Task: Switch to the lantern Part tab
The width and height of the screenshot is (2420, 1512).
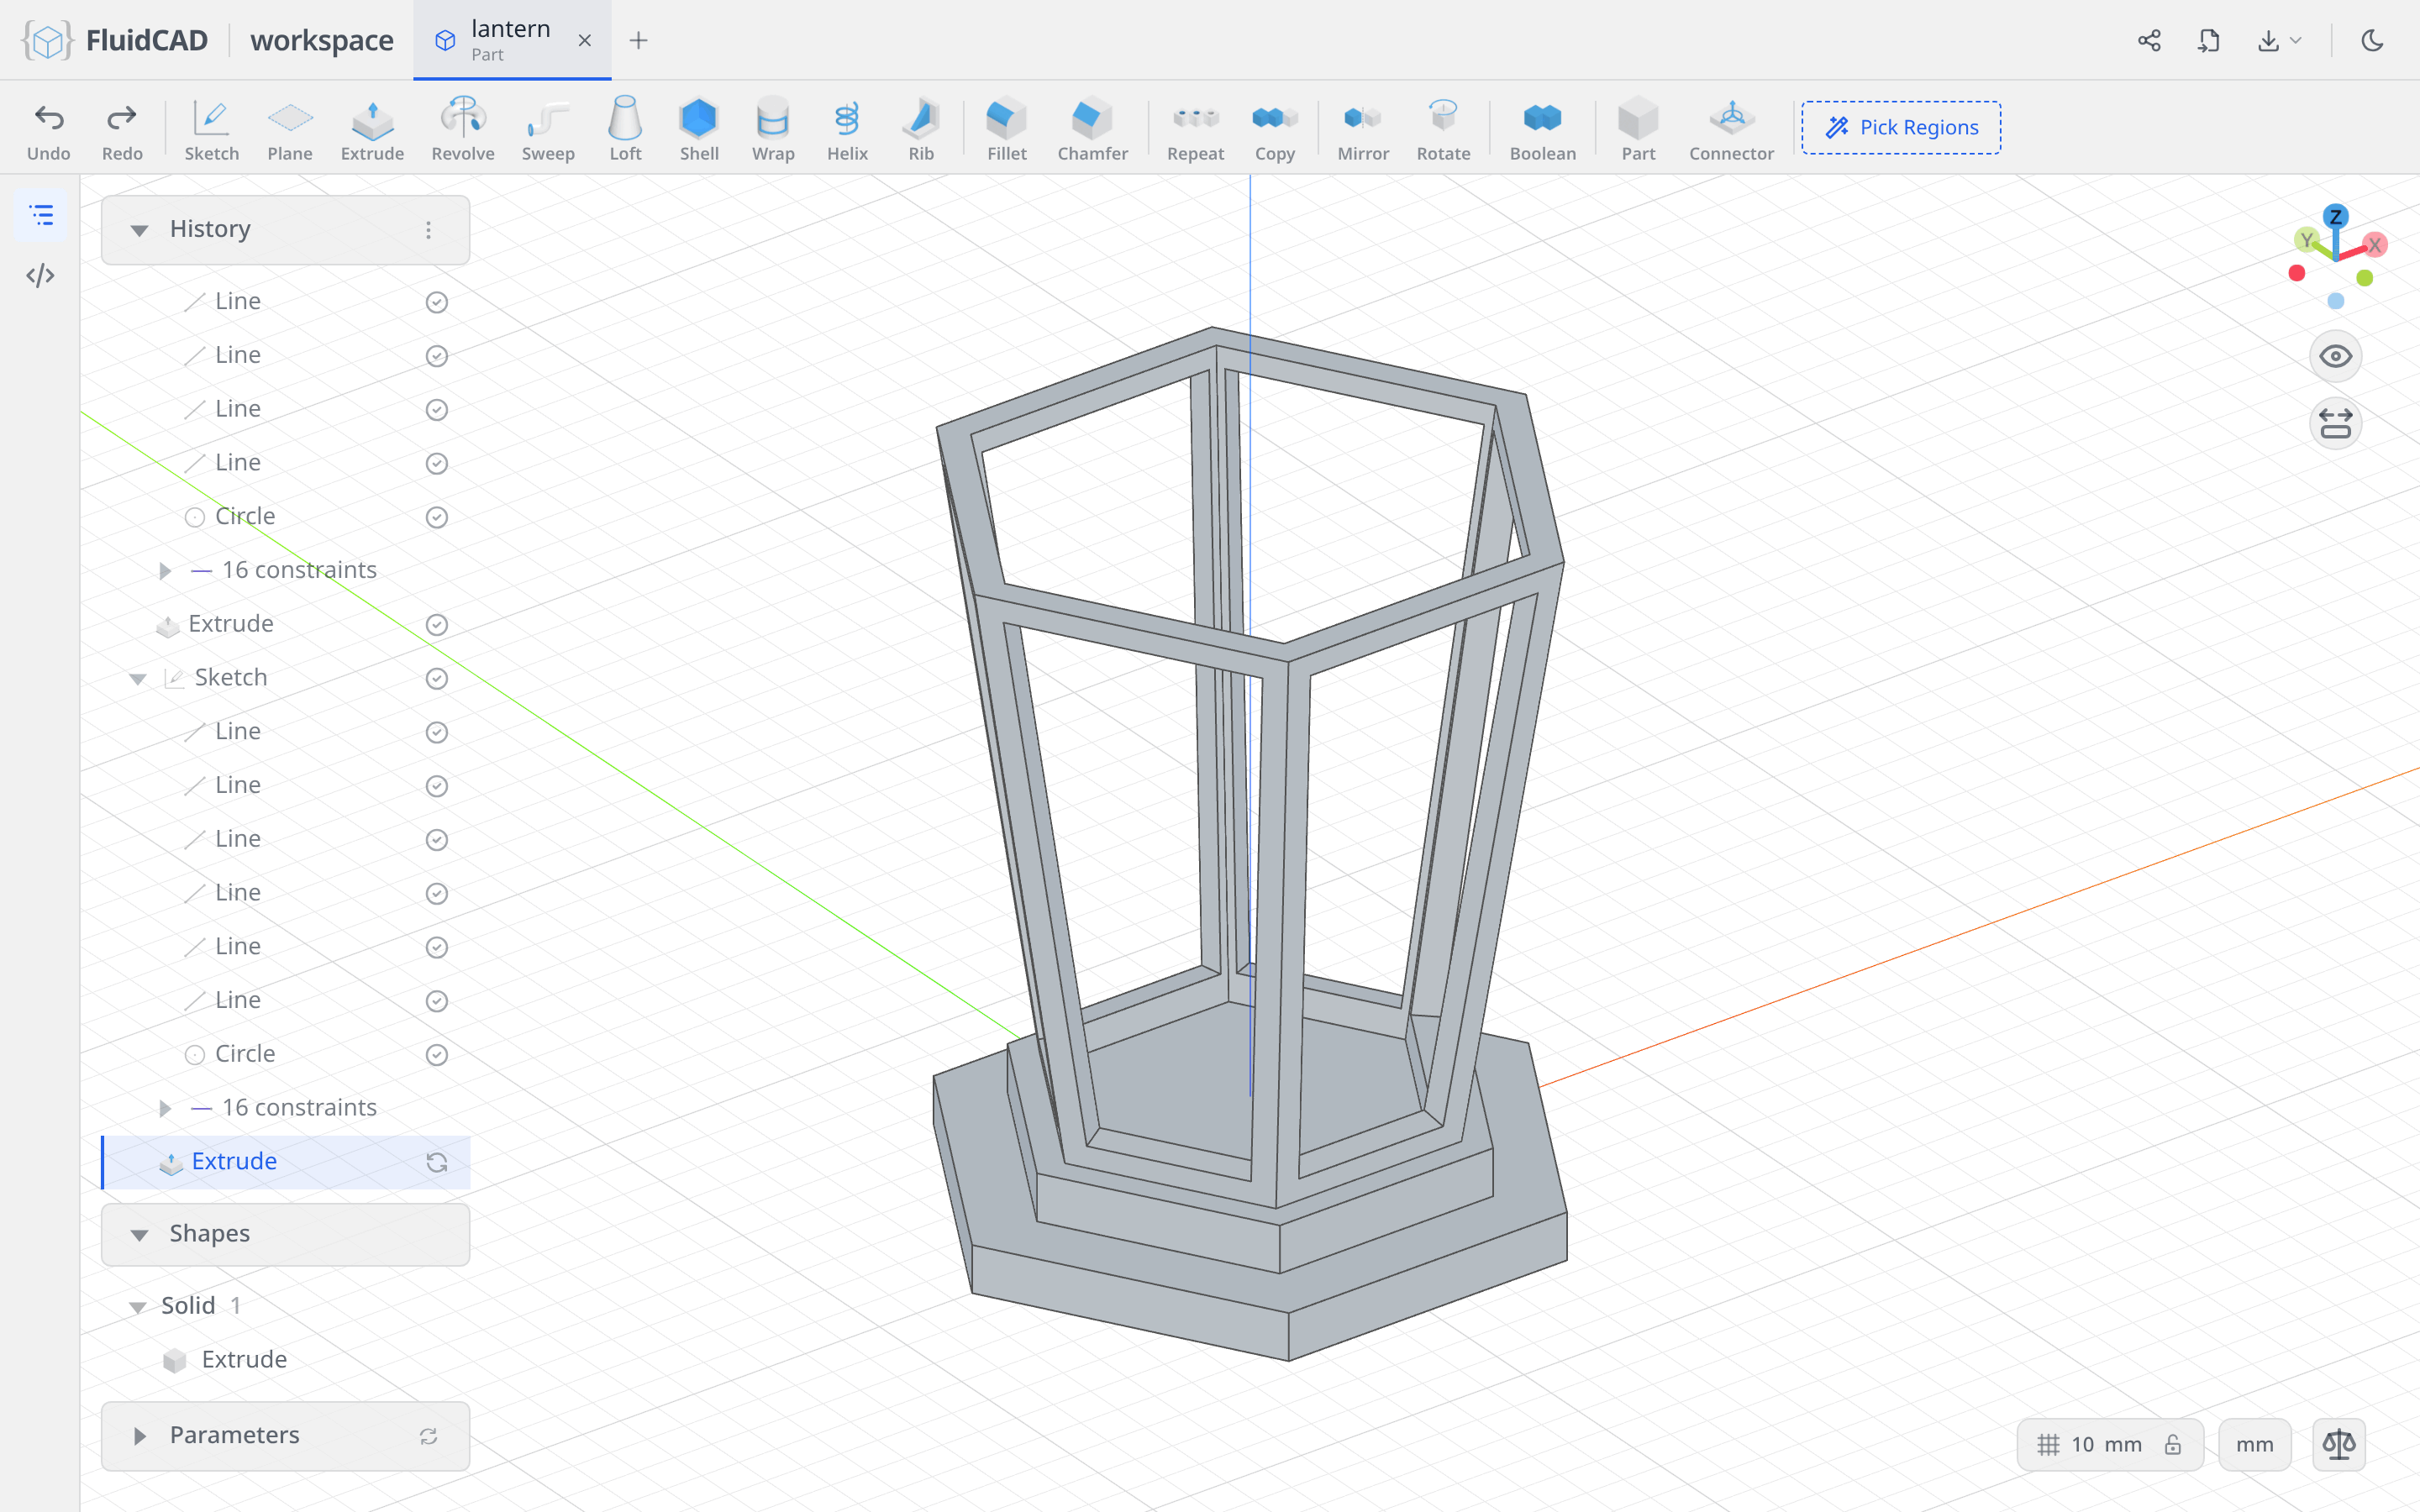Action: (x=512, y=40)
